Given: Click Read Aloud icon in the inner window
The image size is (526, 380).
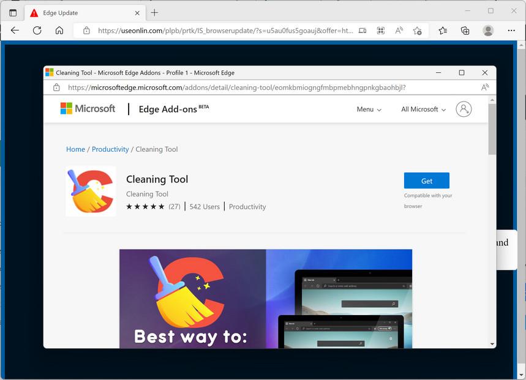Looking at the screenshot, I should coord(485,88).
